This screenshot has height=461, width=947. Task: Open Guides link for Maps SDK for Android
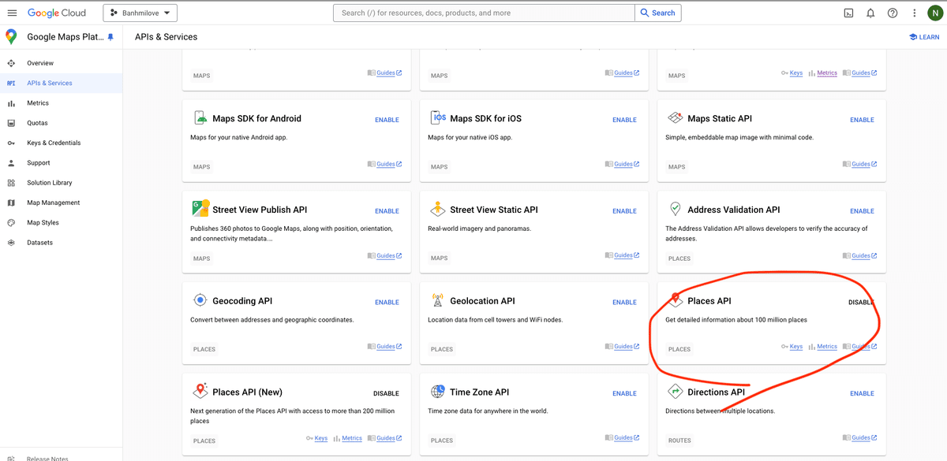point(385,165)
